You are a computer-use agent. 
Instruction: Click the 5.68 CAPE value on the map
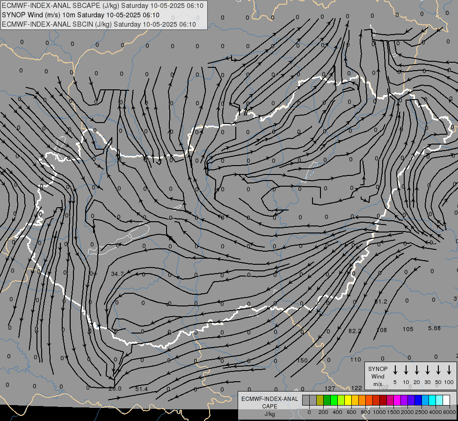coord(434,328)
